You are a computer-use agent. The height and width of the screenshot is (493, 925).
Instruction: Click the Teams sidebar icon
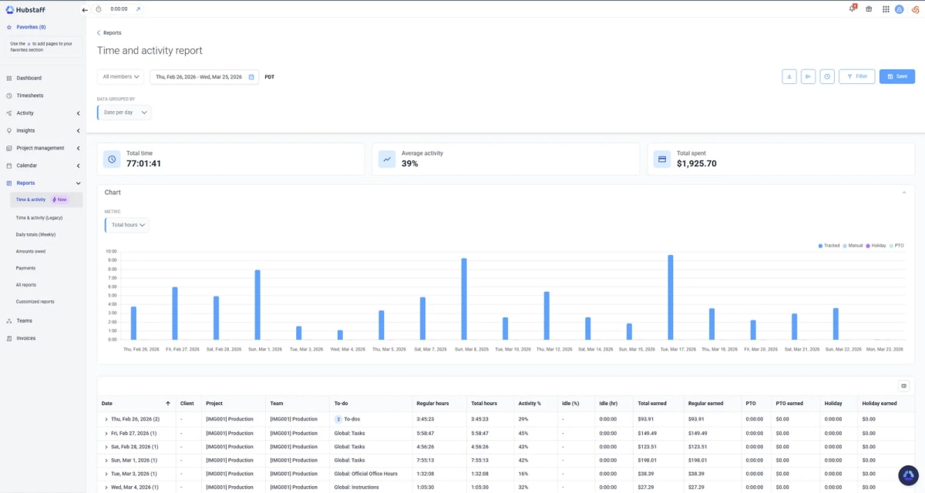click(x=9, y=320)
